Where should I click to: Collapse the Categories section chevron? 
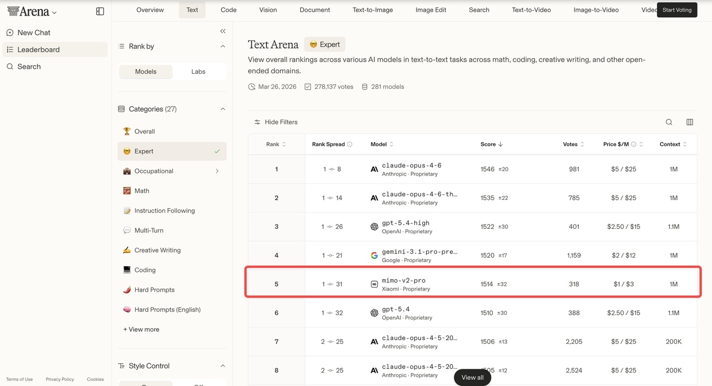tap(223, 109)
